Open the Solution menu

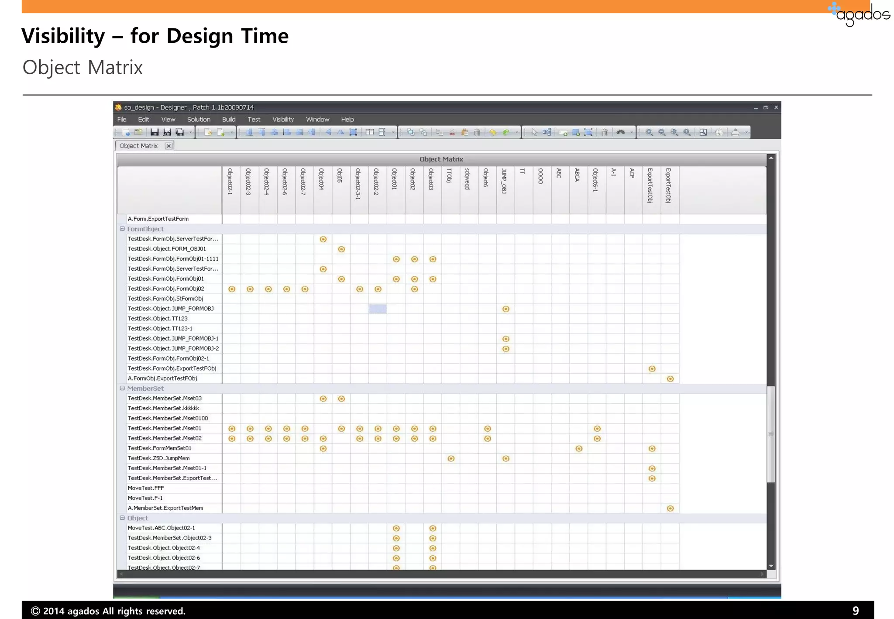[199, 119]
